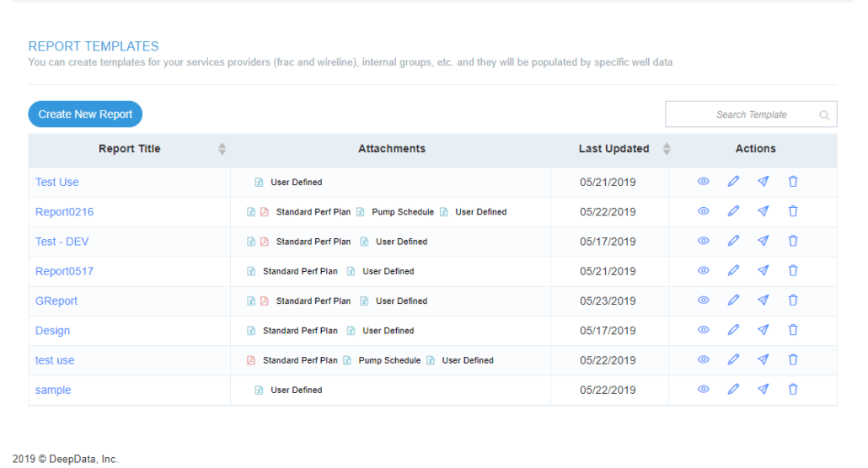Click the Create New Report button

pyautogui.click(x=85, y=114)
